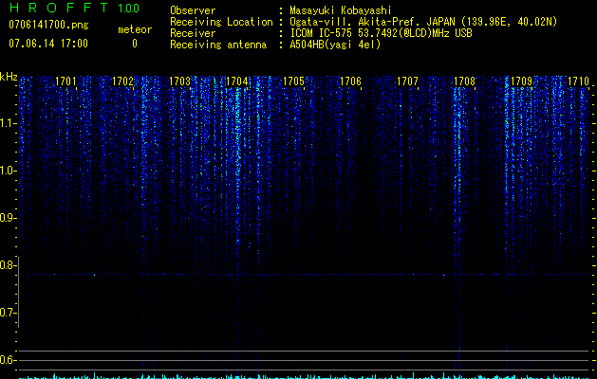Click the 1704 time marker

(x=237, y=81)
